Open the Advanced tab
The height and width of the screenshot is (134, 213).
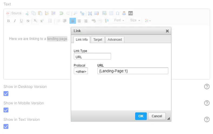coord(115,40)
